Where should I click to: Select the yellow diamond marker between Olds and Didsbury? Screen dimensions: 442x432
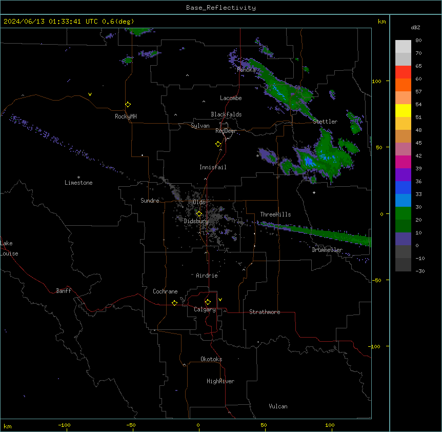click(199, 213)
